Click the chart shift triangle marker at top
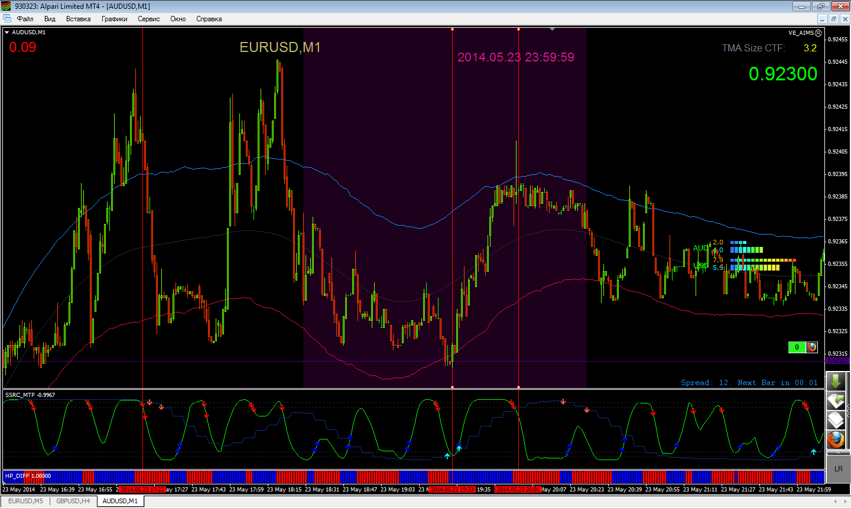Screen dimensions: 851x508 point(552,29)
